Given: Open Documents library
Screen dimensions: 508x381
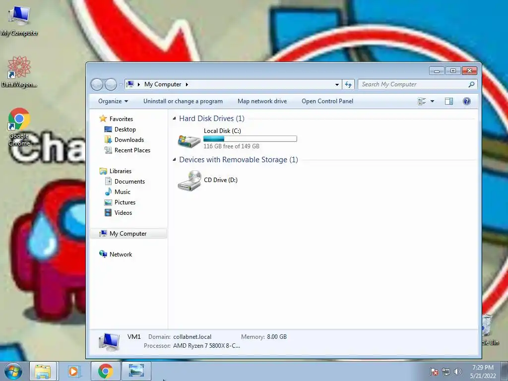Looking at the screenshot, I should pyautogui.click(x=129, y=182).
